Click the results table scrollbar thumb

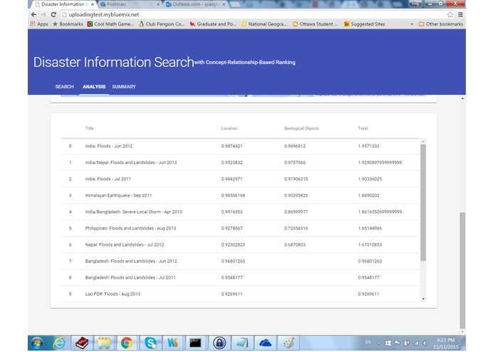[423, 202]
